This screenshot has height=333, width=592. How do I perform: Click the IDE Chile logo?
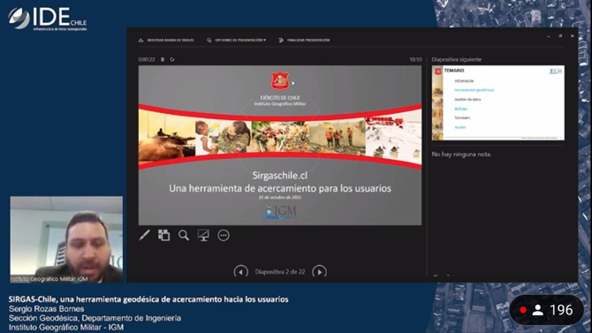tap(48, 19)
